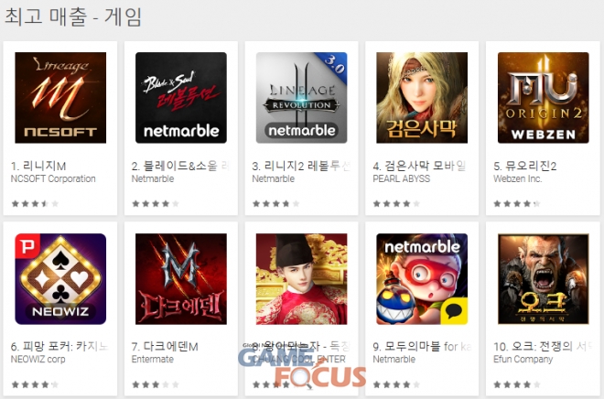Open the 오크 orc warrior game icon
The height and width of the screenshot is (399, 604).
tap(543, 279)
